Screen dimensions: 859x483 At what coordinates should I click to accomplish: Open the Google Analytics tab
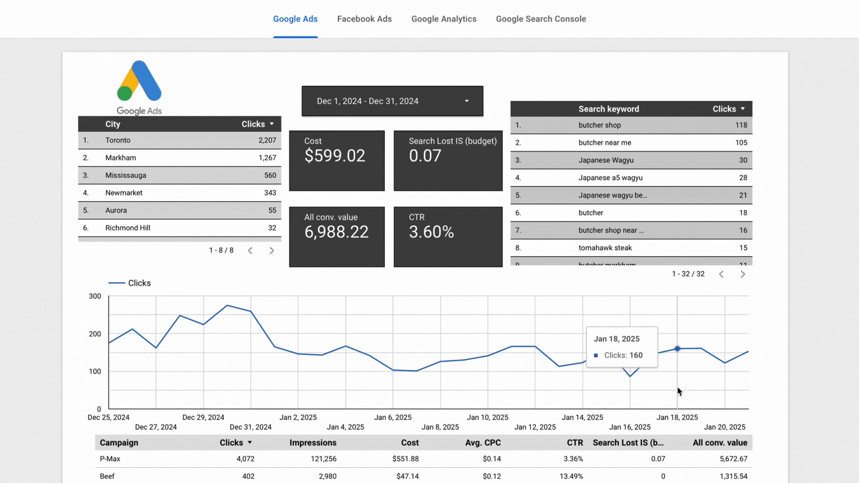[444, 19]
